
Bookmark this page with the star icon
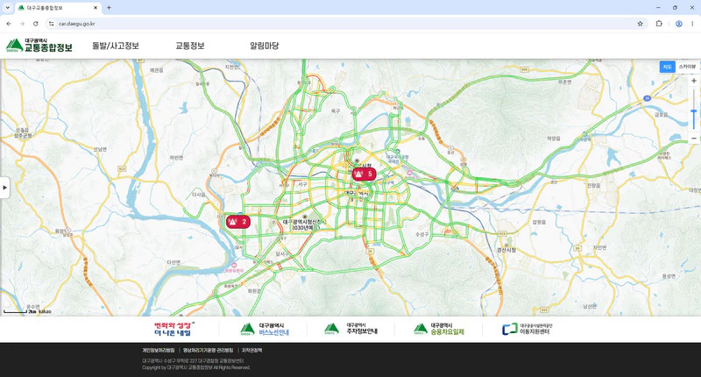click(x=641, y=24)
